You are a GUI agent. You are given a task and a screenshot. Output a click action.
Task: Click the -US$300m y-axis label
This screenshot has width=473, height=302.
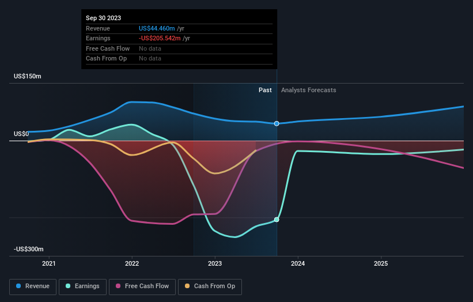[29, 249]
